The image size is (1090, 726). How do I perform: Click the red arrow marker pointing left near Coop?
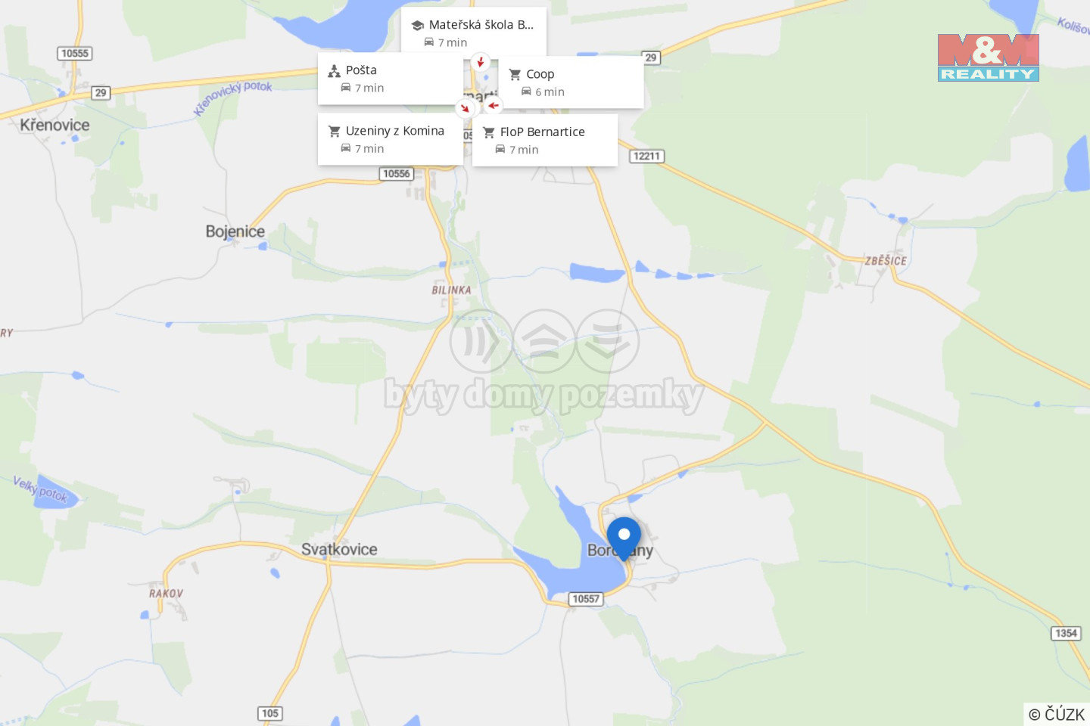coord(493,105)
